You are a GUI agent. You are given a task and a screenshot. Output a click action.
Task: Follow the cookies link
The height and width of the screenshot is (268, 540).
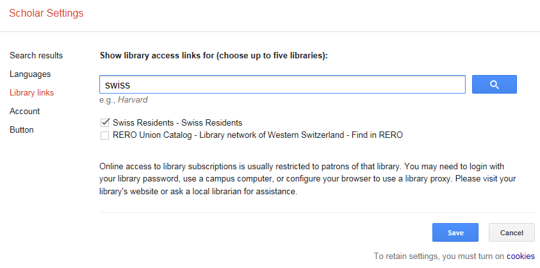pyautogui.click(x=520, y=256)
